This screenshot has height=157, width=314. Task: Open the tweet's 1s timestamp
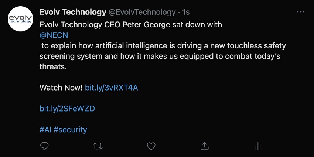click(x=186, y=12)
